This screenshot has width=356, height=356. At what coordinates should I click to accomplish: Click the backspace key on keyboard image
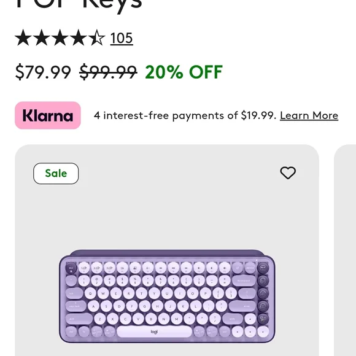coord(244,281)
